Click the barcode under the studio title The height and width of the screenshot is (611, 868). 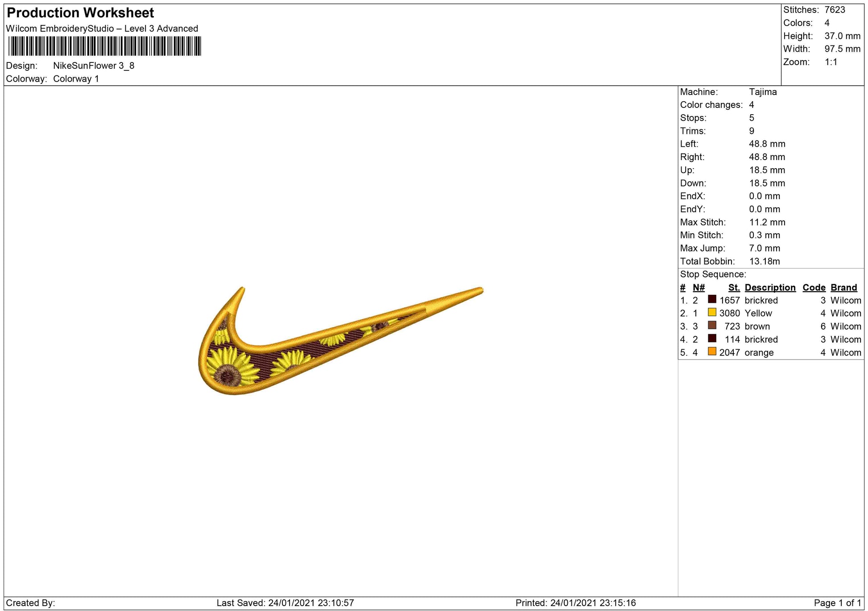point(104,46)
